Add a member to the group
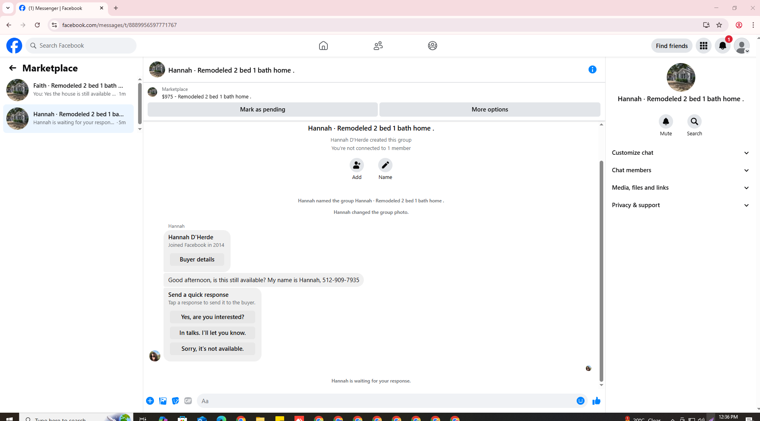The height and width of the screenshot is (421, 760). pyautogui.click(x=357, y=165)
